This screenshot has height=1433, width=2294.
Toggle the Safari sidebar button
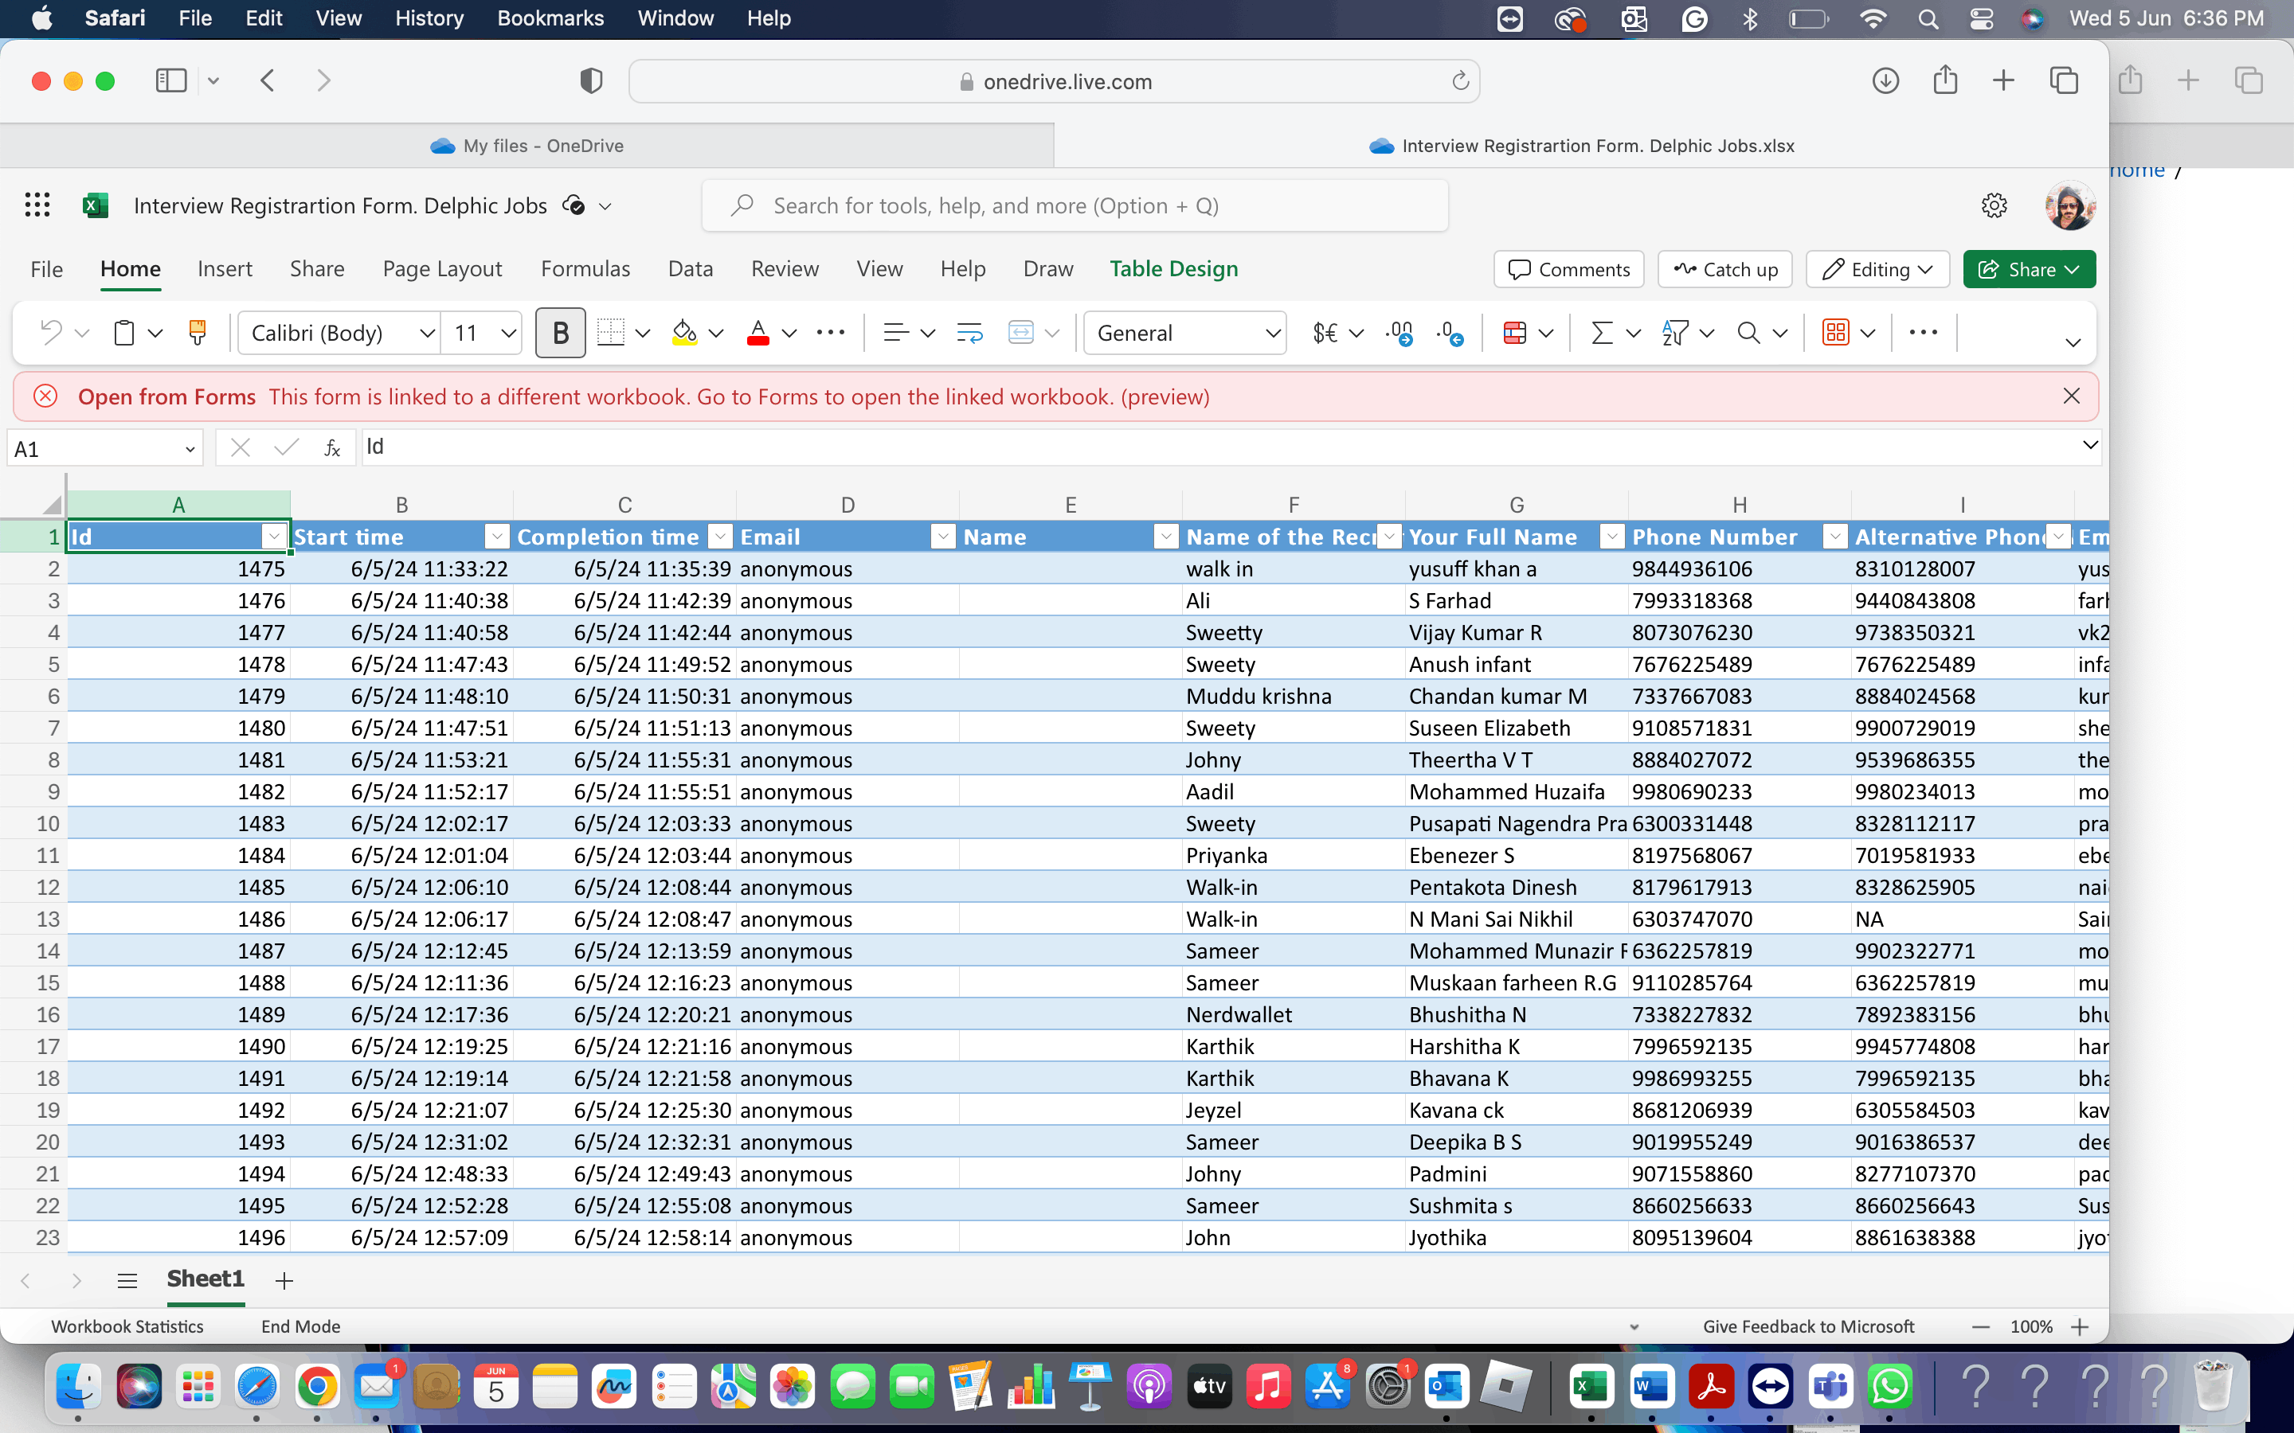point(170,80)
